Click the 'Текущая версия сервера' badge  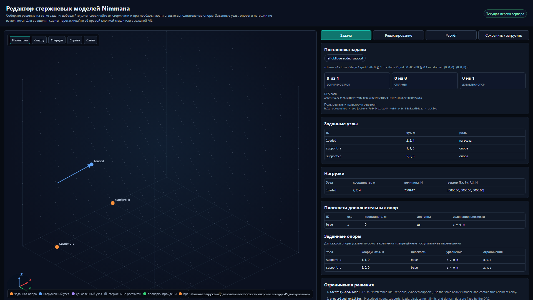coord(505,14)
